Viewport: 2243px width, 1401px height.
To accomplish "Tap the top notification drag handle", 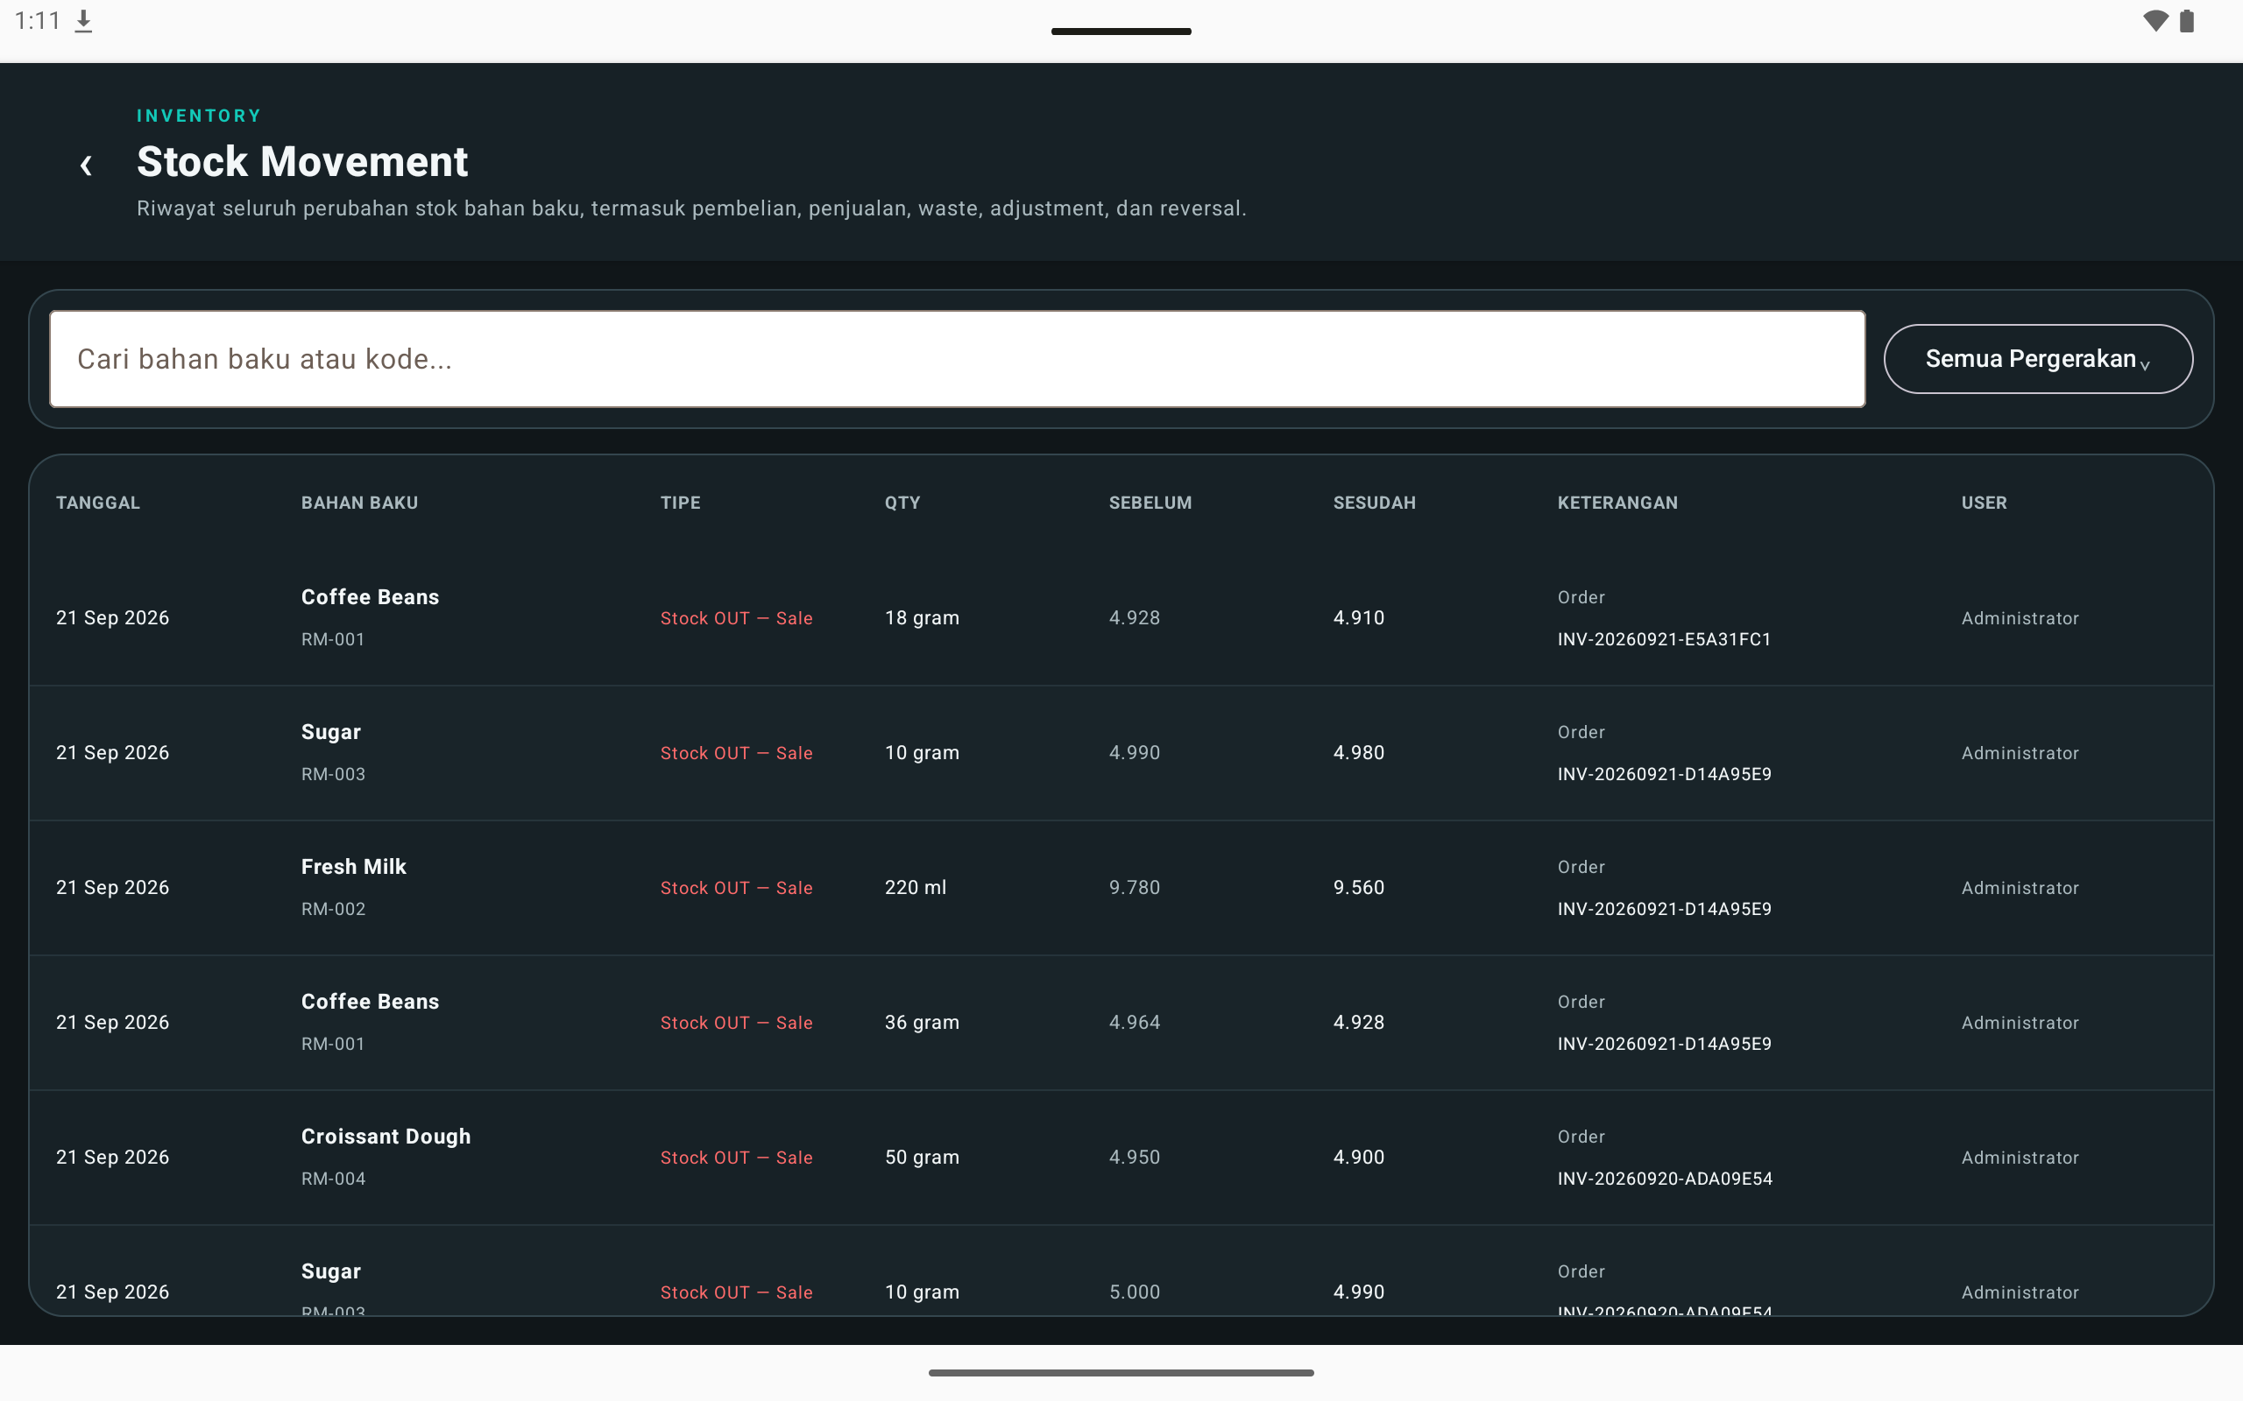I will point(1121,32).
